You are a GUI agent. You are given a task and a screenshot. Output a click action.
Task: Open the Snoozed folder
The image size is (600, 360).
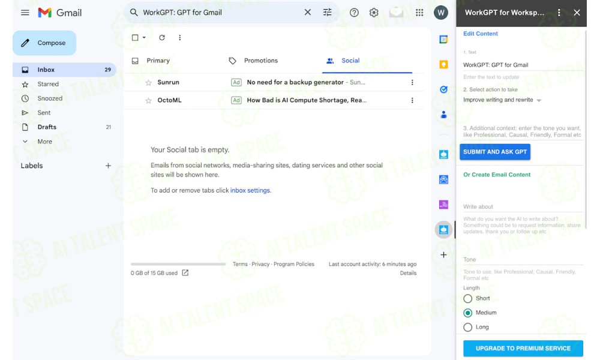coord(64,98)
